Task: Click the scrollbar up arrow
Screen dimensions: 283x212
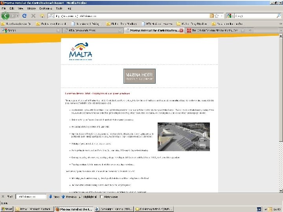Action: click(x=281, y=36)
